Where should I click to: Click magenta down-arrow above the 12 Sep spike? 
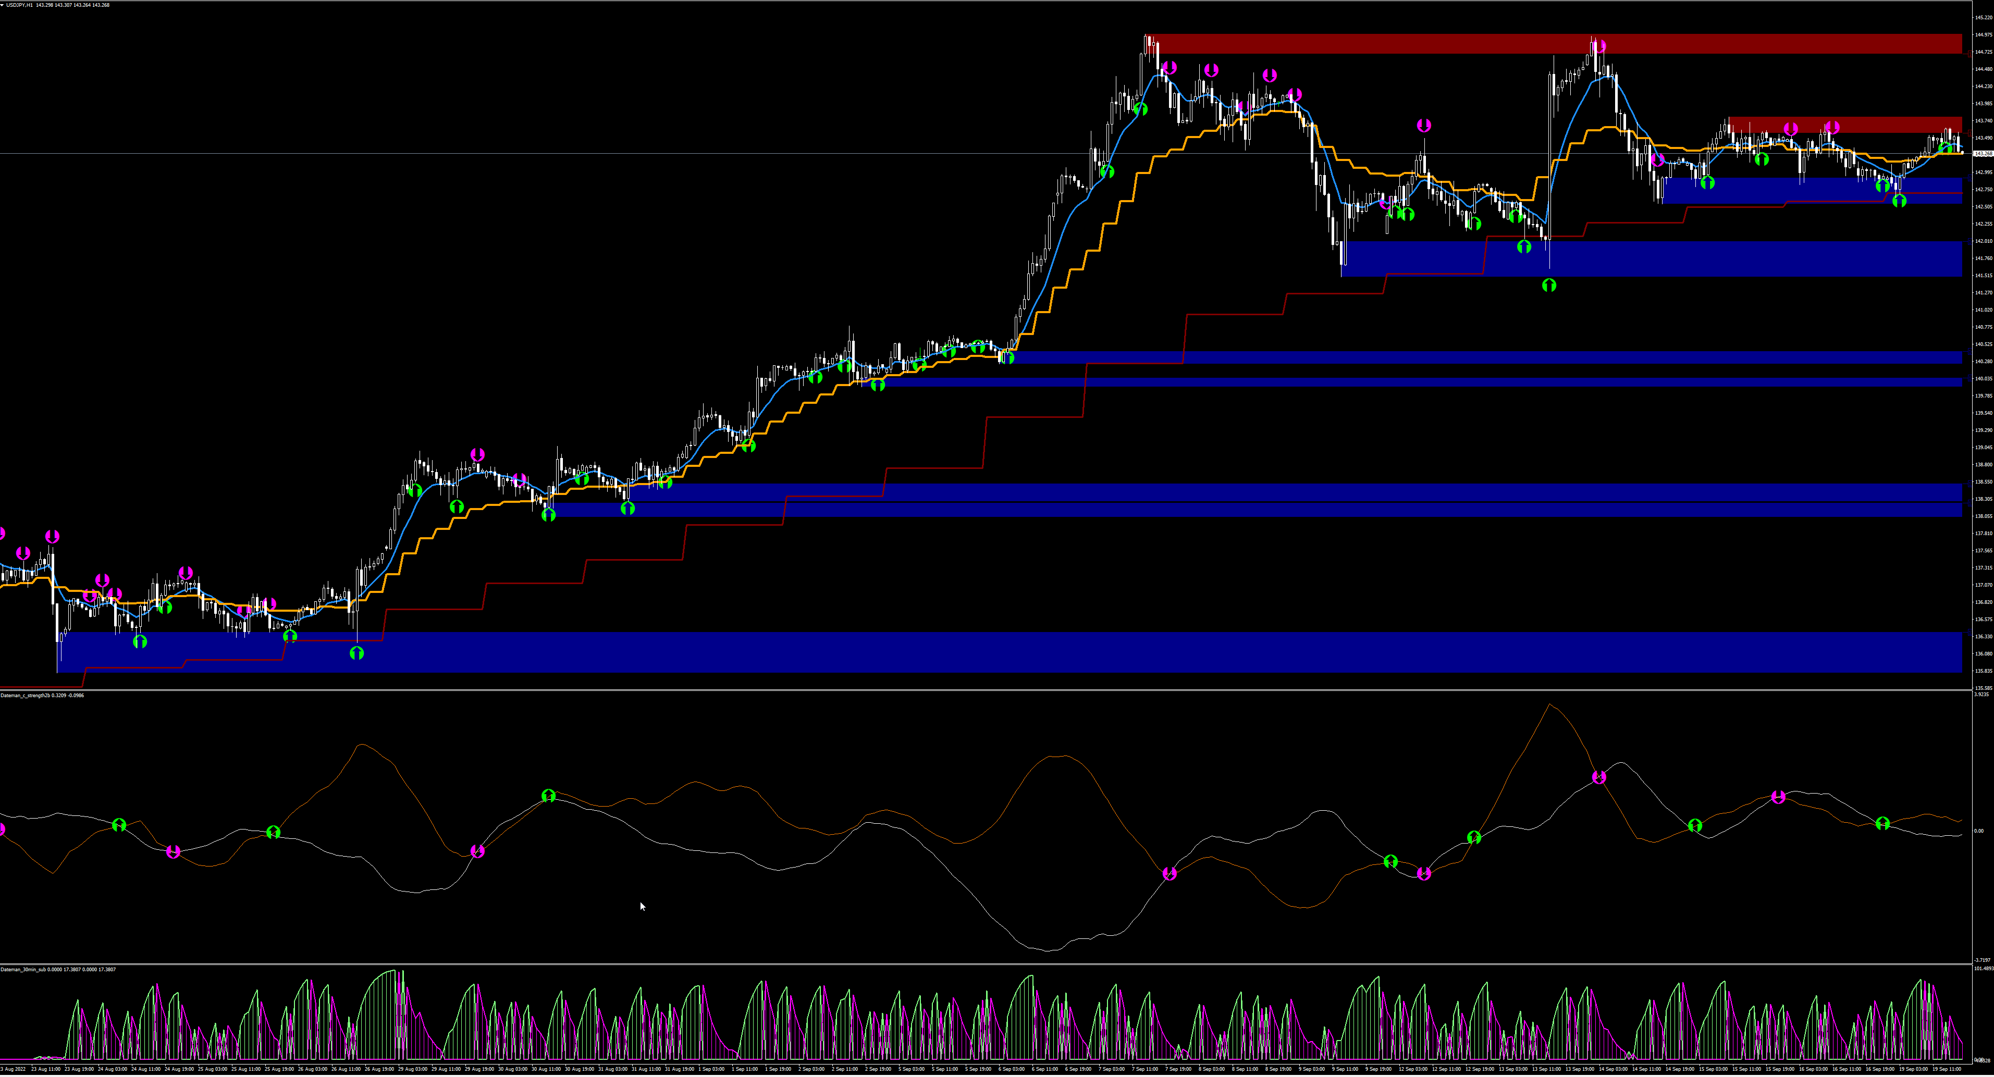[1423, 126]
